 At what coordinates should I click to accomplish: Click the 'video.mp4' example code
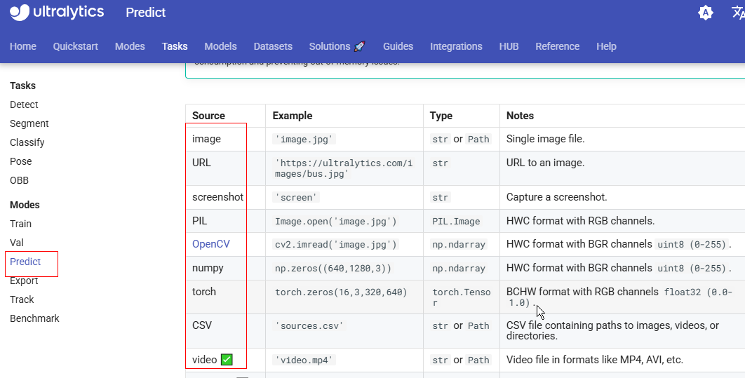tap(304, 360)
